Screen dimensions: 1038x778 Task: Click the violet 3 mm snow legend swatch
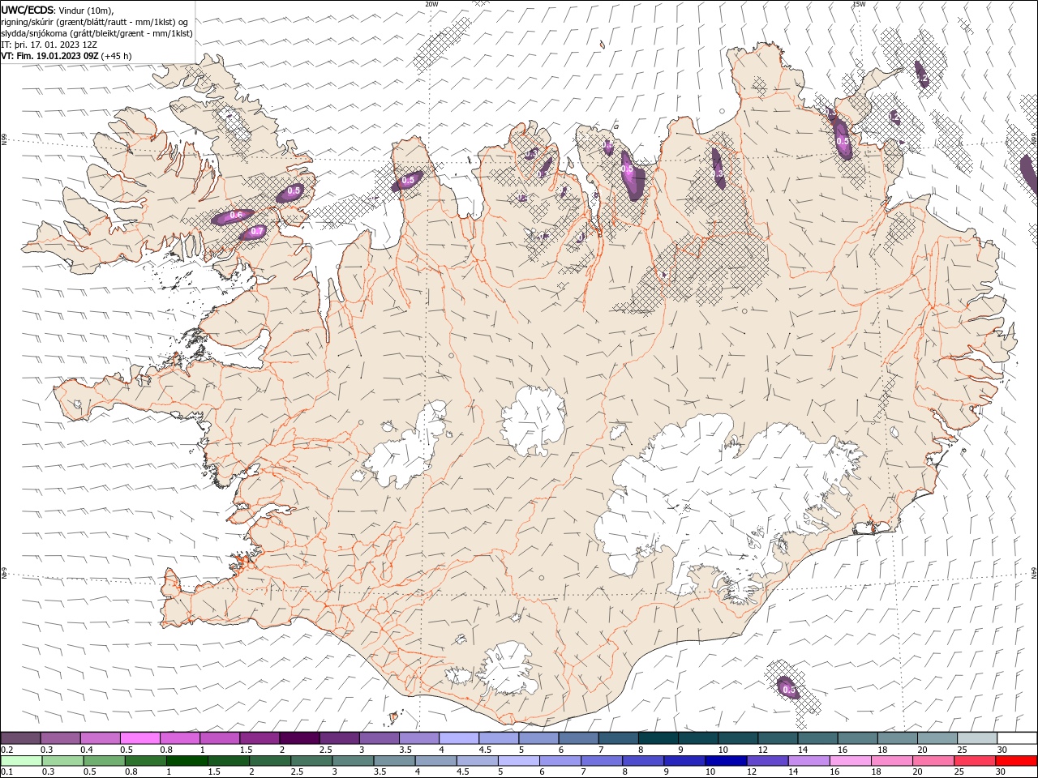[379, 738]
